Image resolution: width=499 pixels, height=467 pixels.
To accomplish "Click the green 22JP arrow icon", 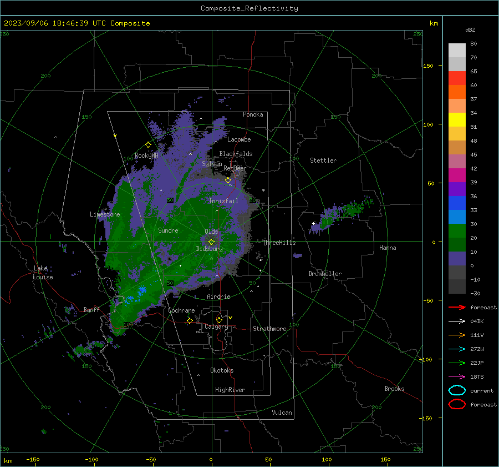I will [457, 363].
